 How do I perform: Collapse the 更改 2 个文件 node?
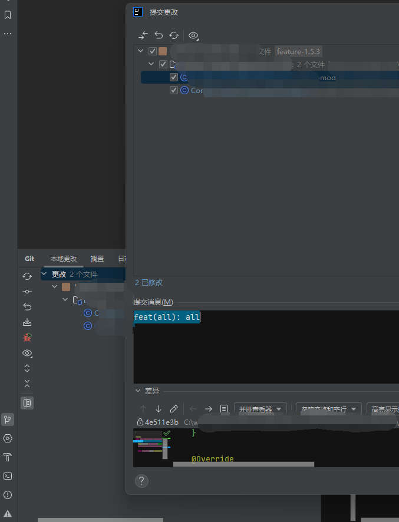tap(44, 274)
